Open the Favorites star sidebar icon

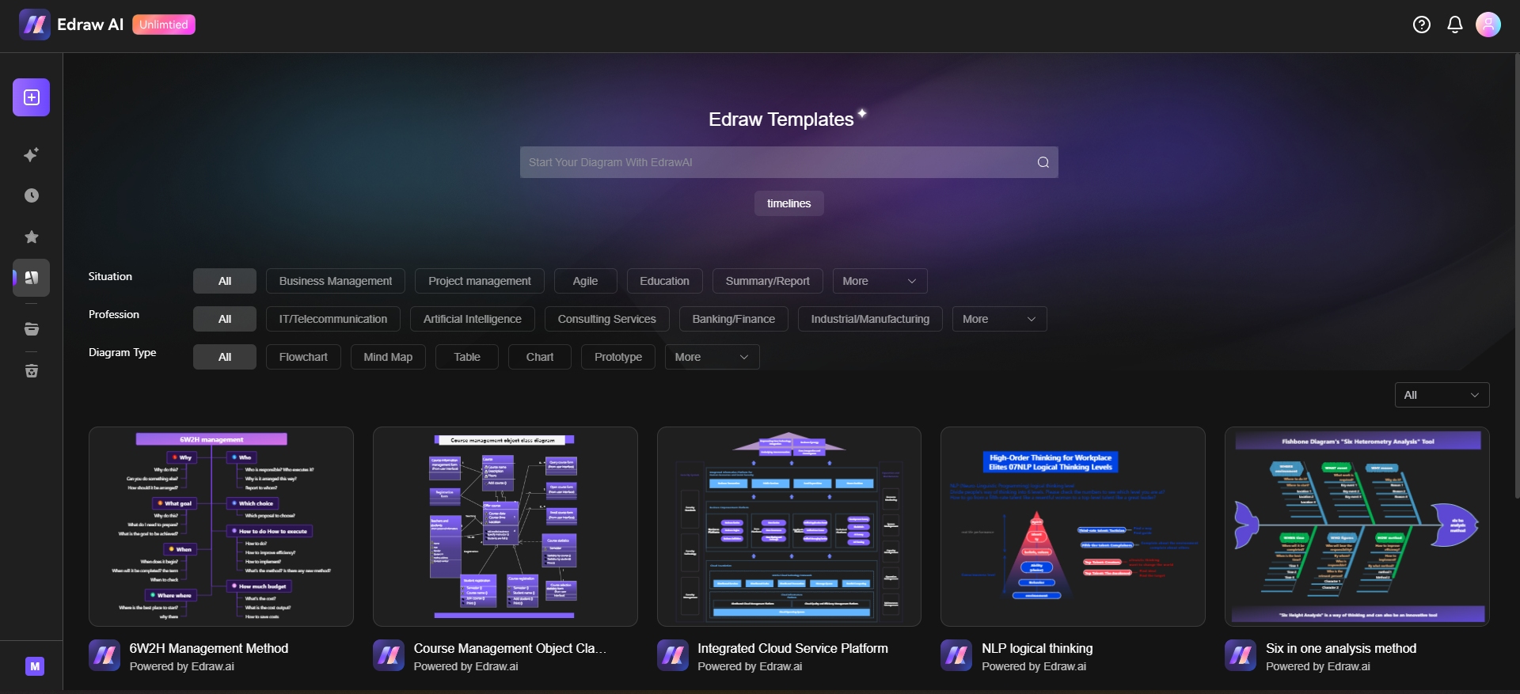coord(31,237)
